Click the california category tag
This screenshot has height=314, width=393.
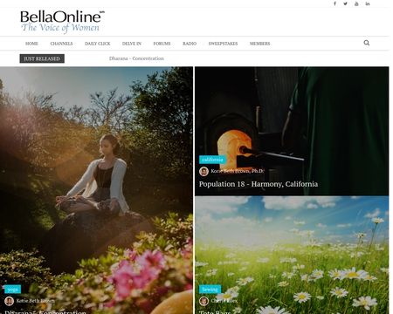[x=212, y=160]
